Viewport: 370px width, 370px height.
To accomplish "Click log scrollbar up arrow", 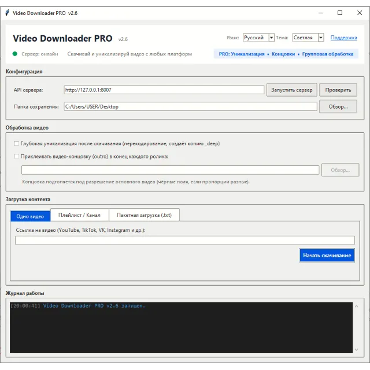I will click(x=356, y=306).
